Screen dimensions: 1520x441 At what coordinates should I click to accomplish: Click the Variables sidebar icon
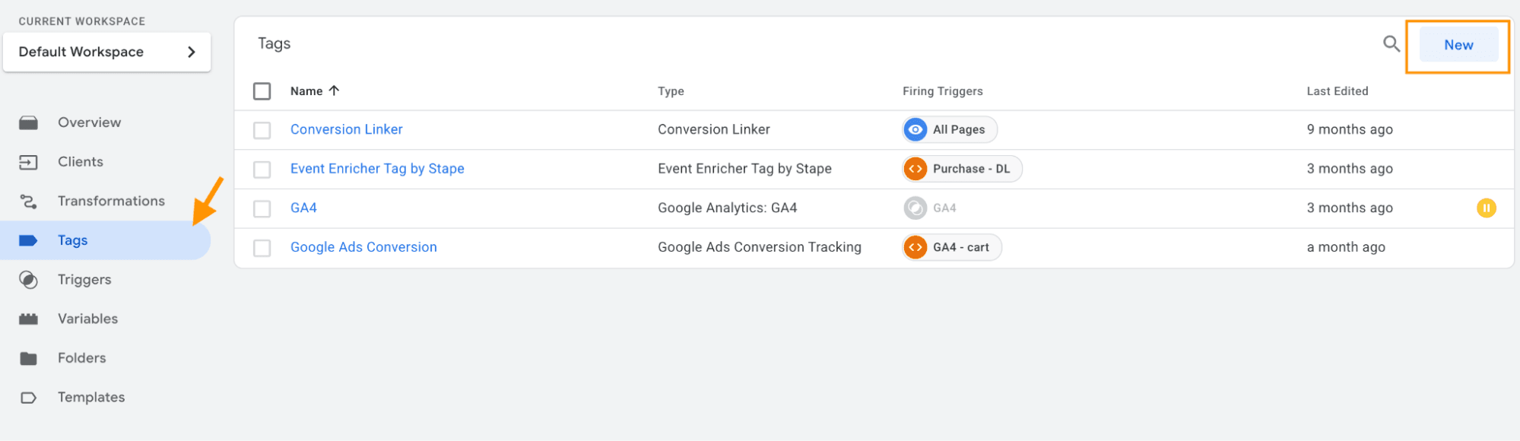29,319
